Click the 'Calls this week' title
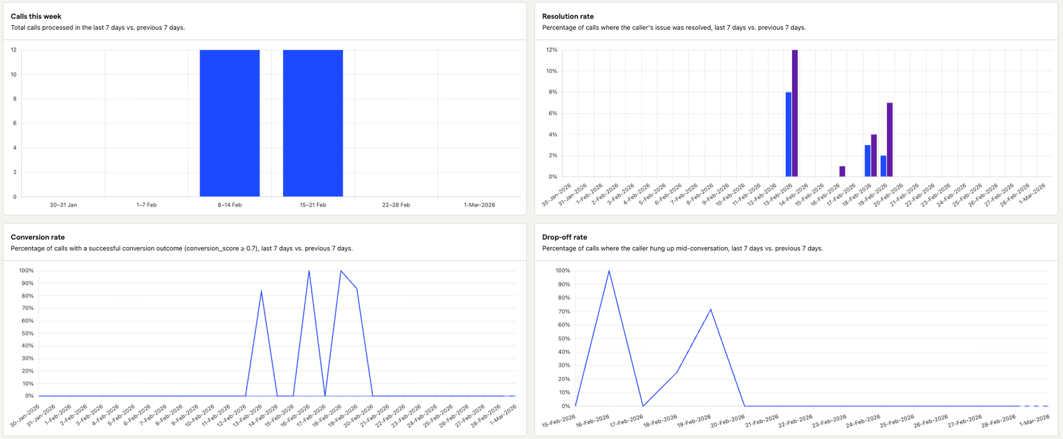1063x439 pixels. 37,17
